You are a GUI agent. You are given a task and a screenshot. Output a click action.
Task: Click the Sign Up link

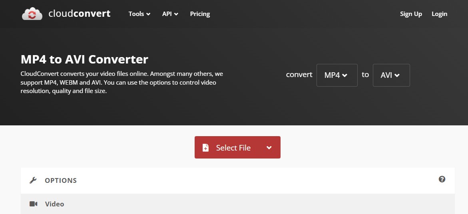tap(411, 14)
